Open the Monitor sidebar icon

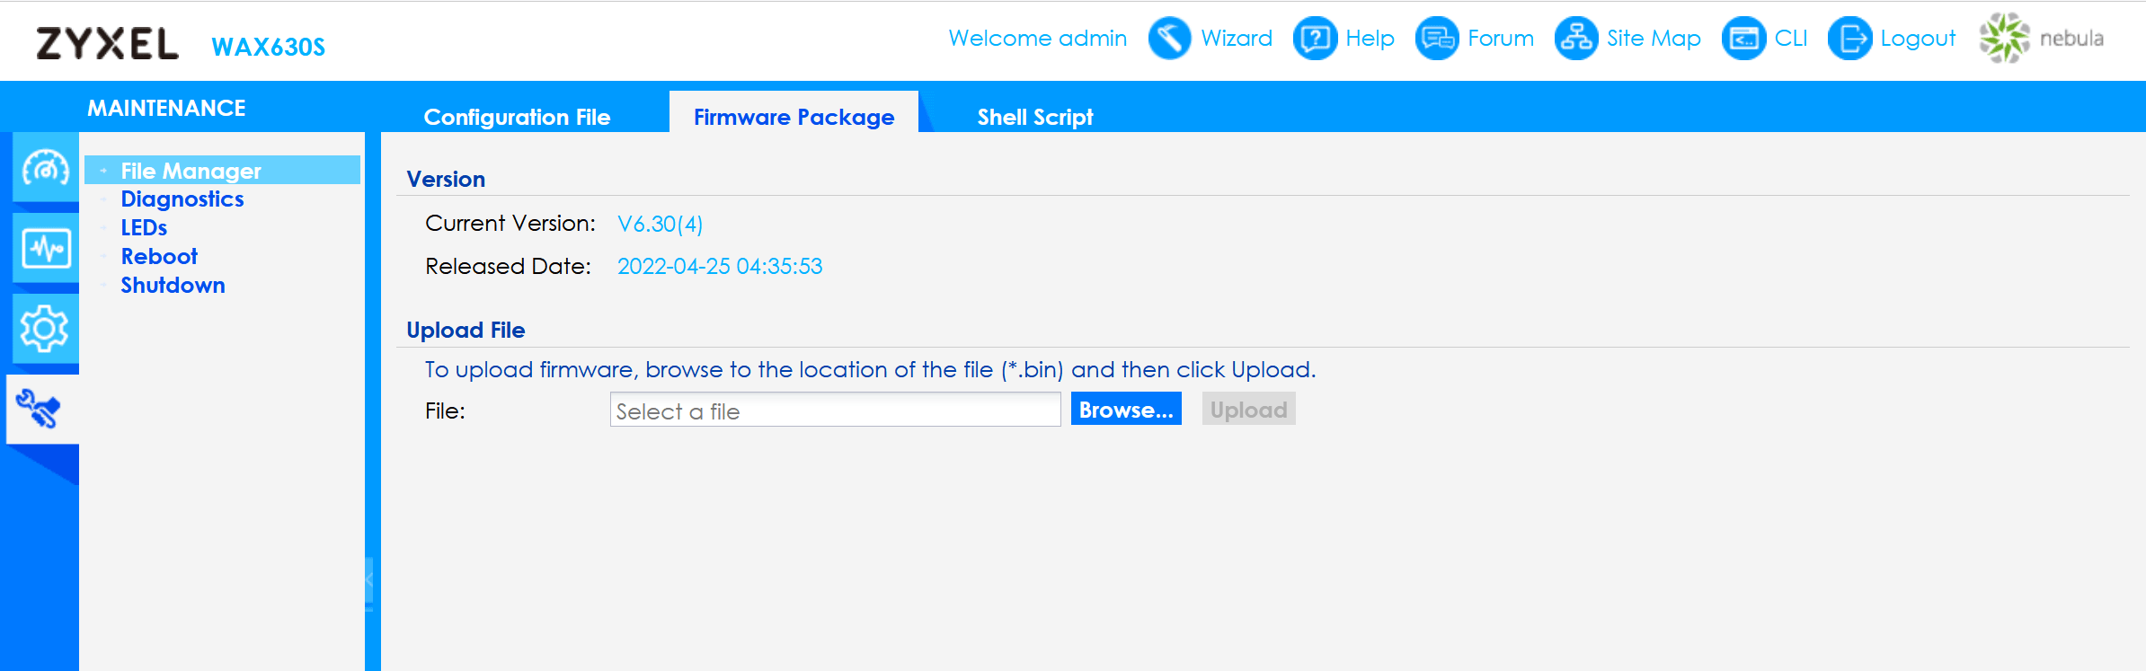click(x=45, y=248)
